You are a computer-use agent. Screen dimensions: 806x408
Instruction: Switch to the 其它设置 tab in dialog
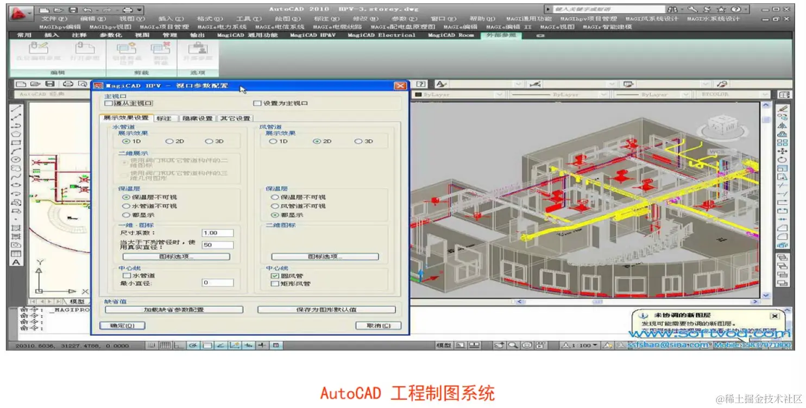pos(235,118)
